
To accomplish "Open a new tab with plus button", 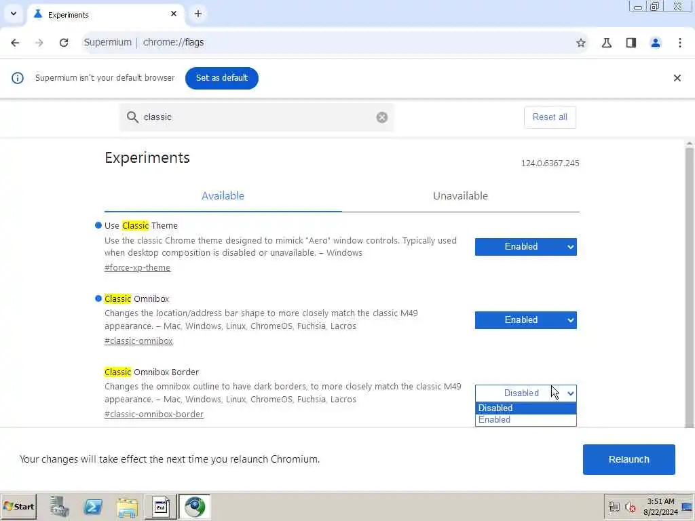I will pos(198,14).
